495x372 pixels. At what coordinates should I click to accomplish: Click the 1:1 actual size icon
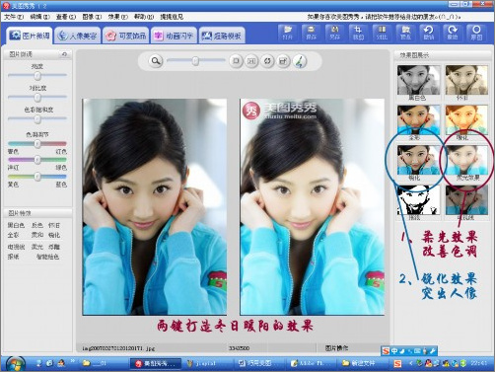(251, 61)
